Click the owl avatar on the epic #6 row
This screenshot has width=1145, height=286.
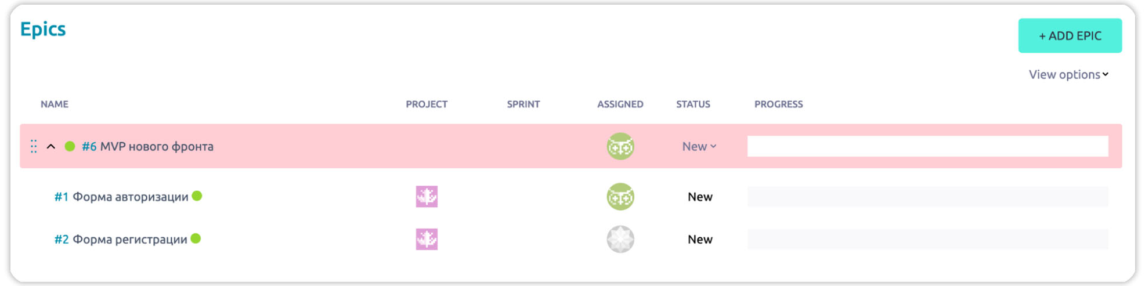point(620,146)
